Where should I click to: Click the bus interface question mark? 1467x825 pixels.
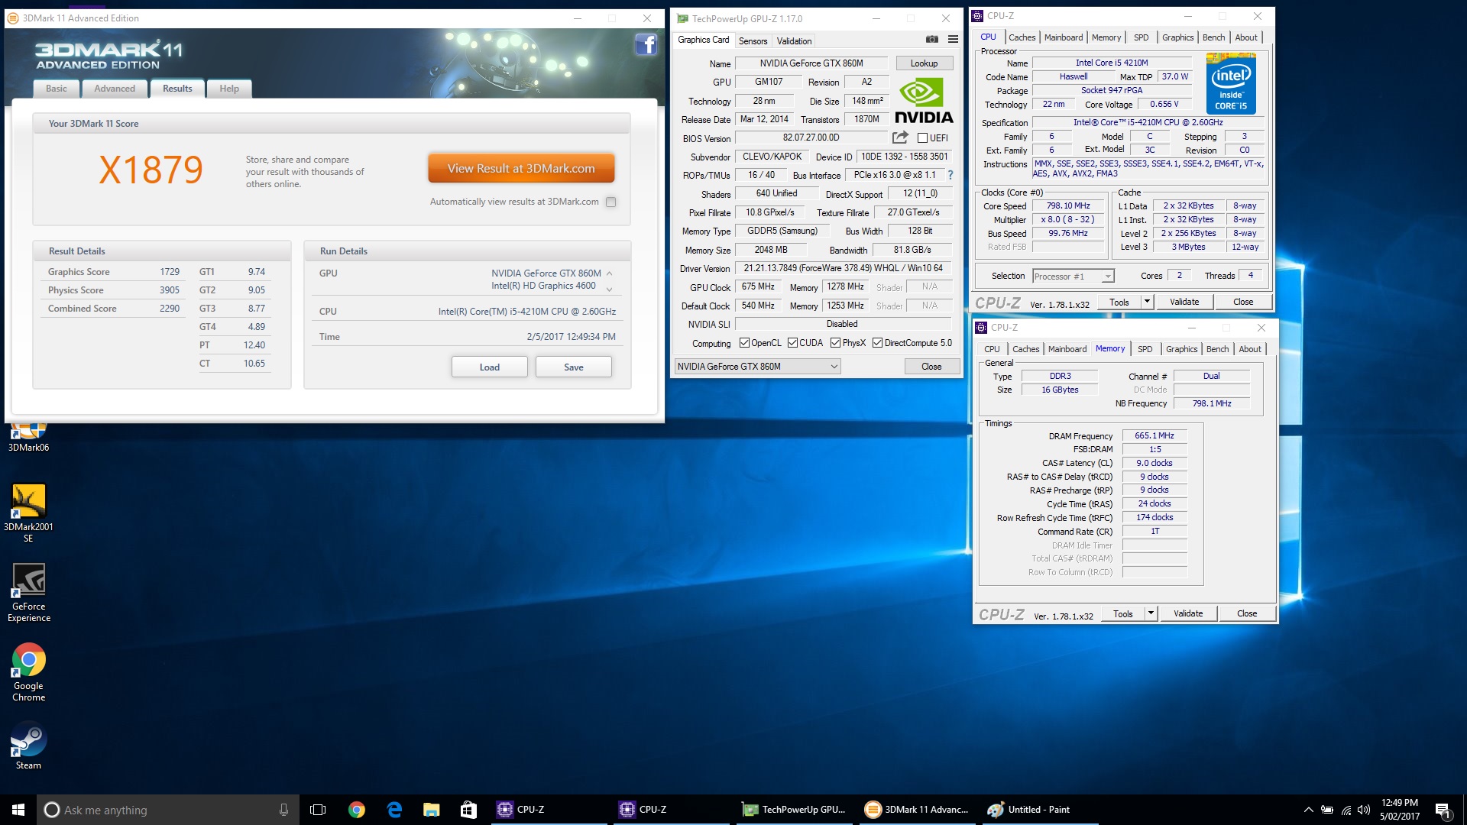pos(950,175)
